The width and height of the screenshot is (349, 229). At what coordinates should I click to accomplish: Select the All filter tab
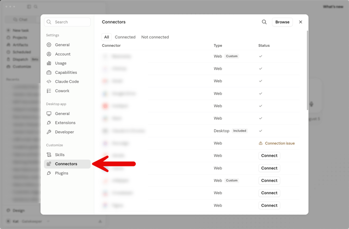coord(107,37)
